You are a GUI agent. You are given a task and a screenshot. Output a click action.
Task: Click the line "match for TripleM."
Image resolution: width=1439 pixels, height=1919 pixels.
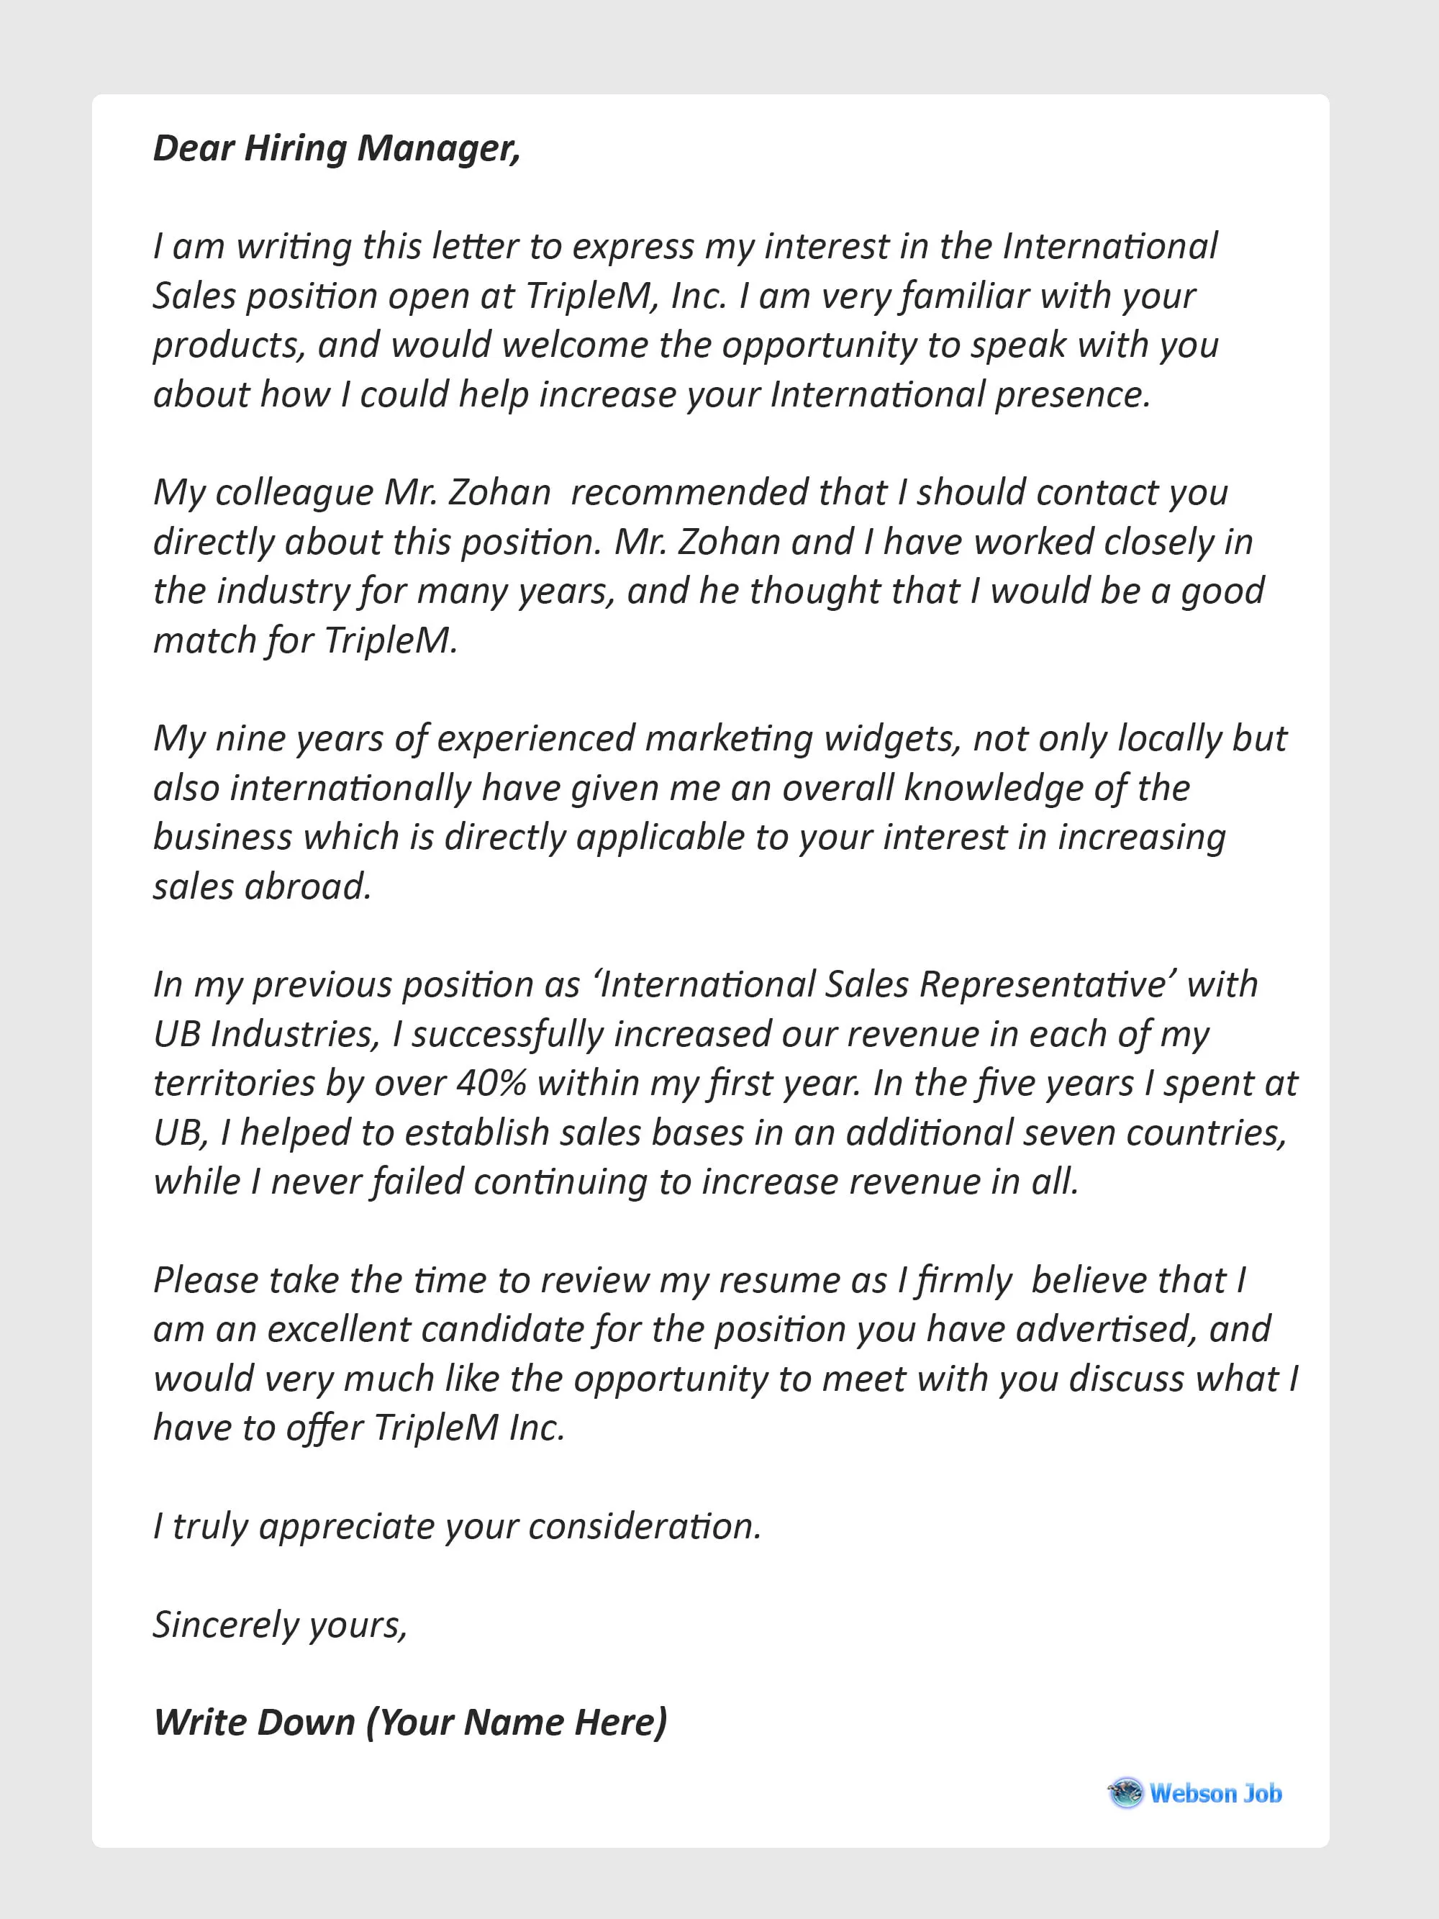tap(305, 640)
